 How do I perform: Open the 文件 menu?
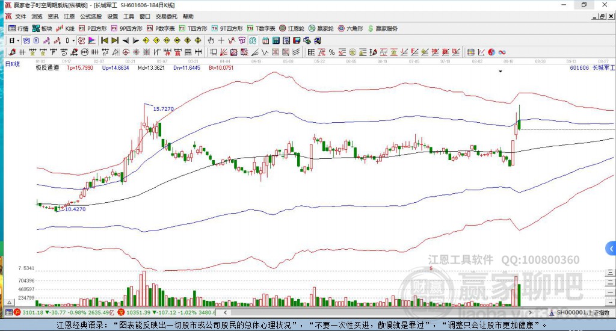(x=20, y=16)
